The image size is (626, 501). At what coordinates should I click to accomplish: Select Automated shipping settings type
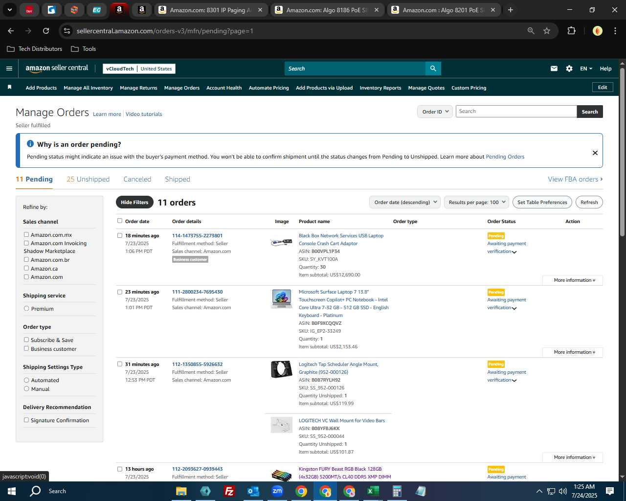pyautogui.click(x=26, y=380)
